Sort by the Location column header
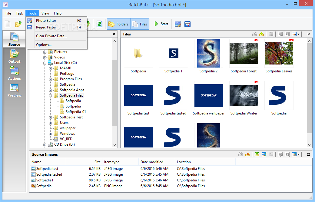Viewport: 315px width, 202px height. tap(205, 162)
